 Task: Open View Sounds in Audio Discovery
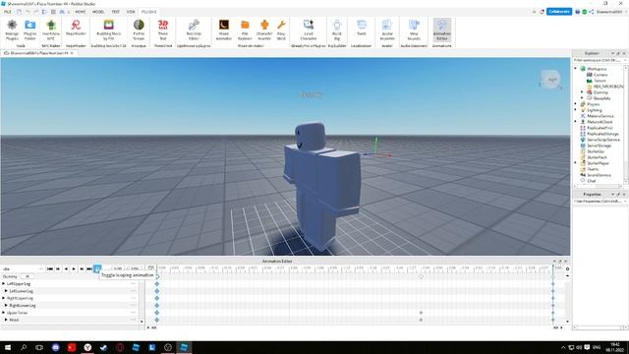coord(414,30)
